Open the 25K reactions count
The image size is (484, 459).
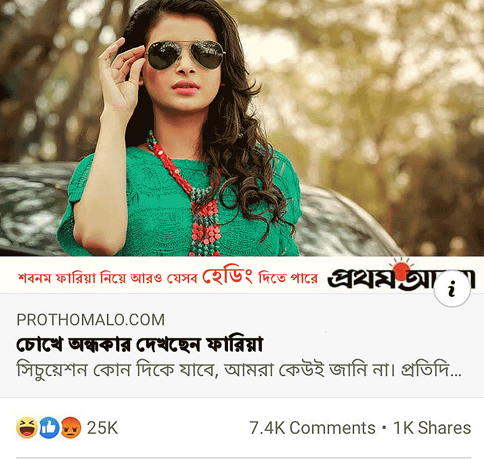point(103,428)
